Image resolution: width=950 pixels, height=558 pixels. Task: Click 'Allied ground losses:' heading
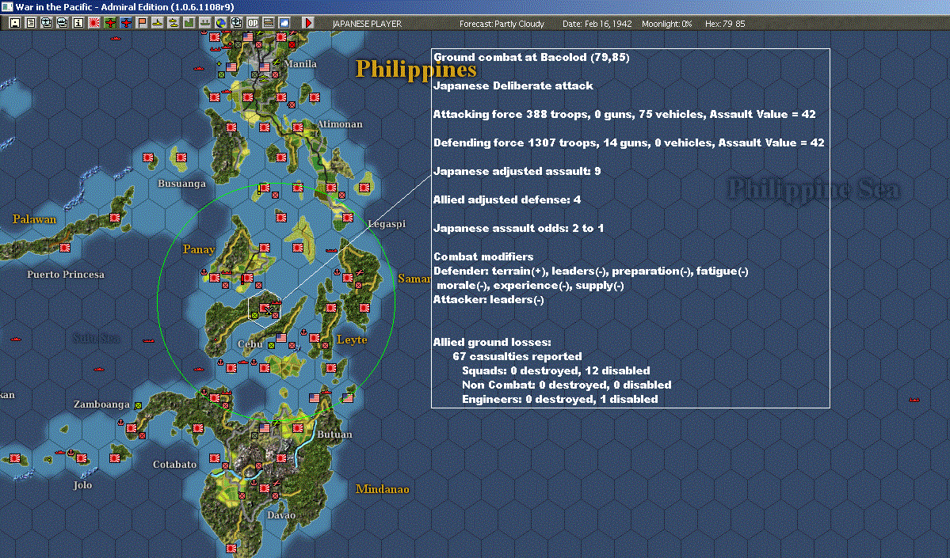[492, 343]
